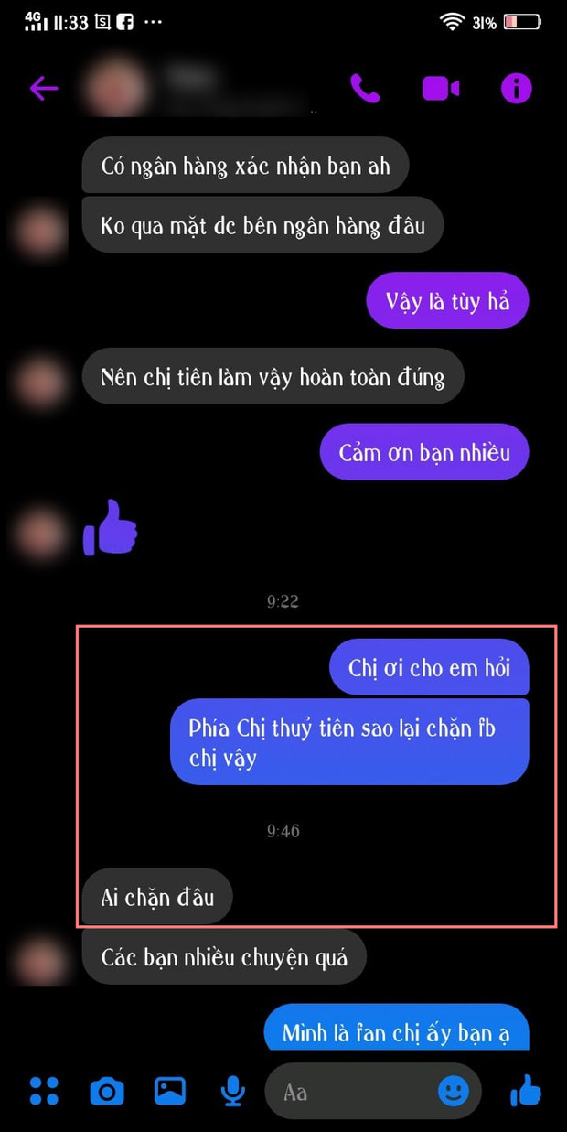Open conversation info with the i icon
The image size is (567, 1132).
tap(517, 89)
